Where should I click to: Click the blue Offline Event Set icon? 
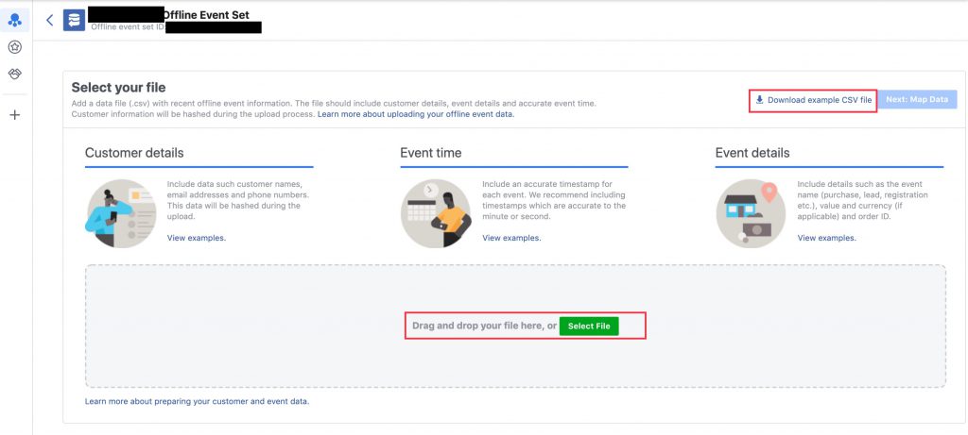tap(74, 20)
